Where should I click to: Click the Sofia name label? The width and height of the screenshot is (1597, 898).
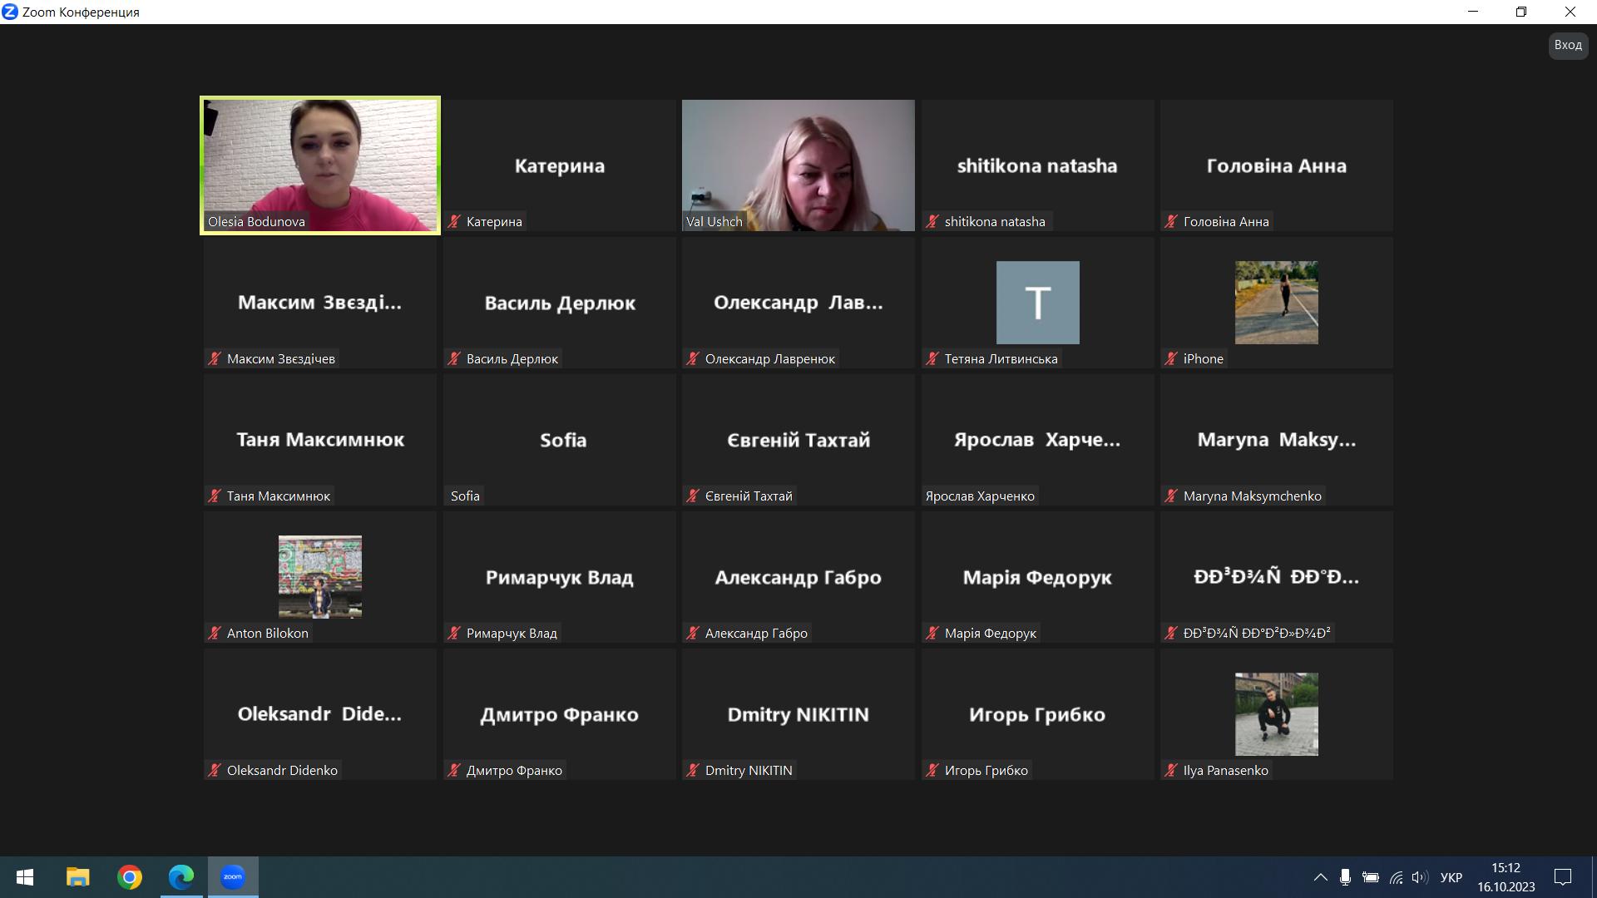click(465, 496)
